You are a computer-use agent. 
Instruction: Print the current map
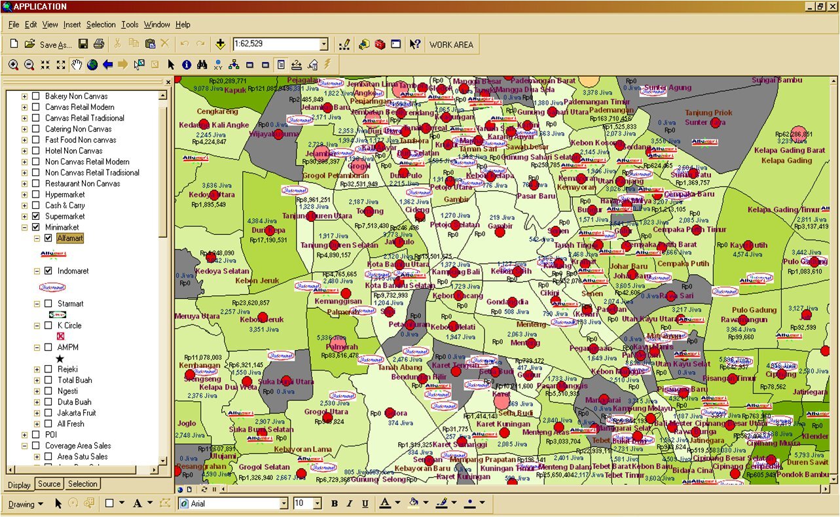[99, 45]
